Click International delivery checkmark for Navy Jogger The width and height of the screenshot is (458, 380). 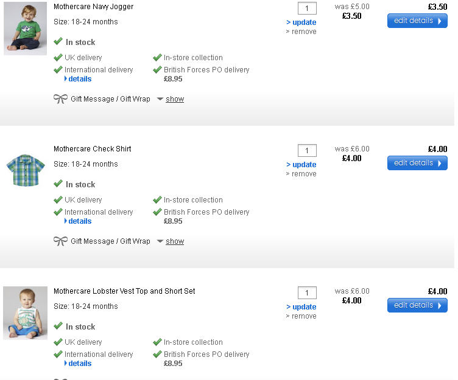point(58,70)
